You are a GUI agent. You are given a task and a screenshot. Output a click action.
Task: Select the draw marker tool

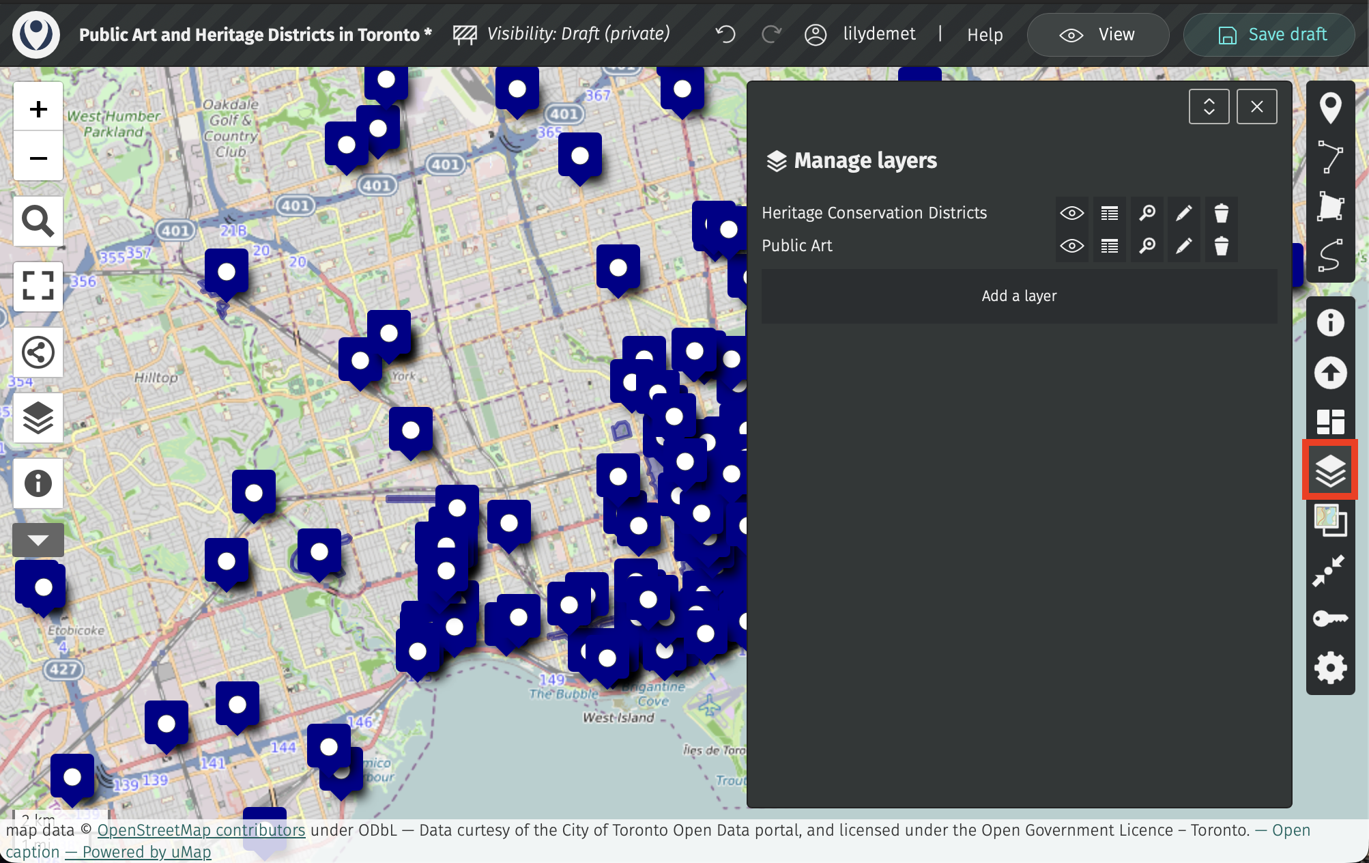point(1330,108)
